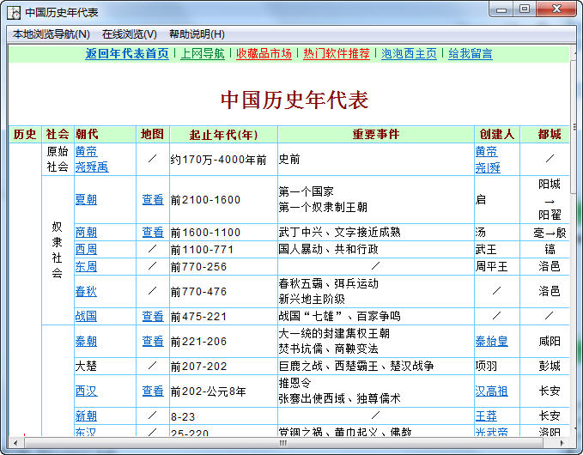Click the app icon in title bar
This screenshot has width=583, height=455.
[x=14, y=13]
